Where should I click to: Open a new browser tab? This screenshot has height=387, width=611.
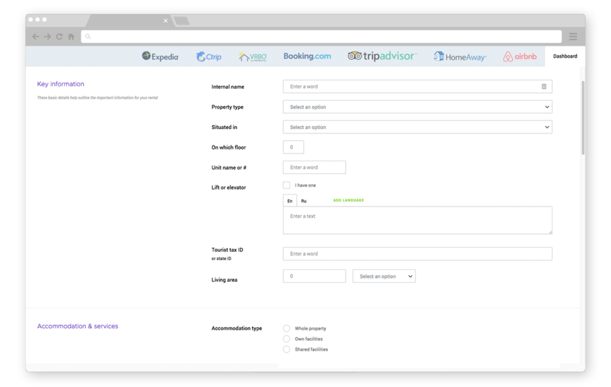[x=181, y=20]
